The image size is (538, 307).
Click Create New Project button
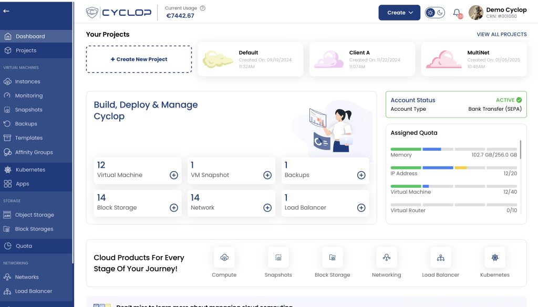pyautogui.click(x=139, y=59)
